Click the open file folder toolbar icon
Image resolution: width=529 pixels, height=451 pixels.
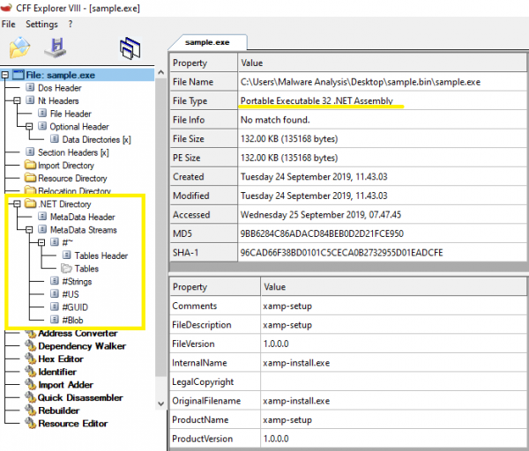(x=19, y=48)
